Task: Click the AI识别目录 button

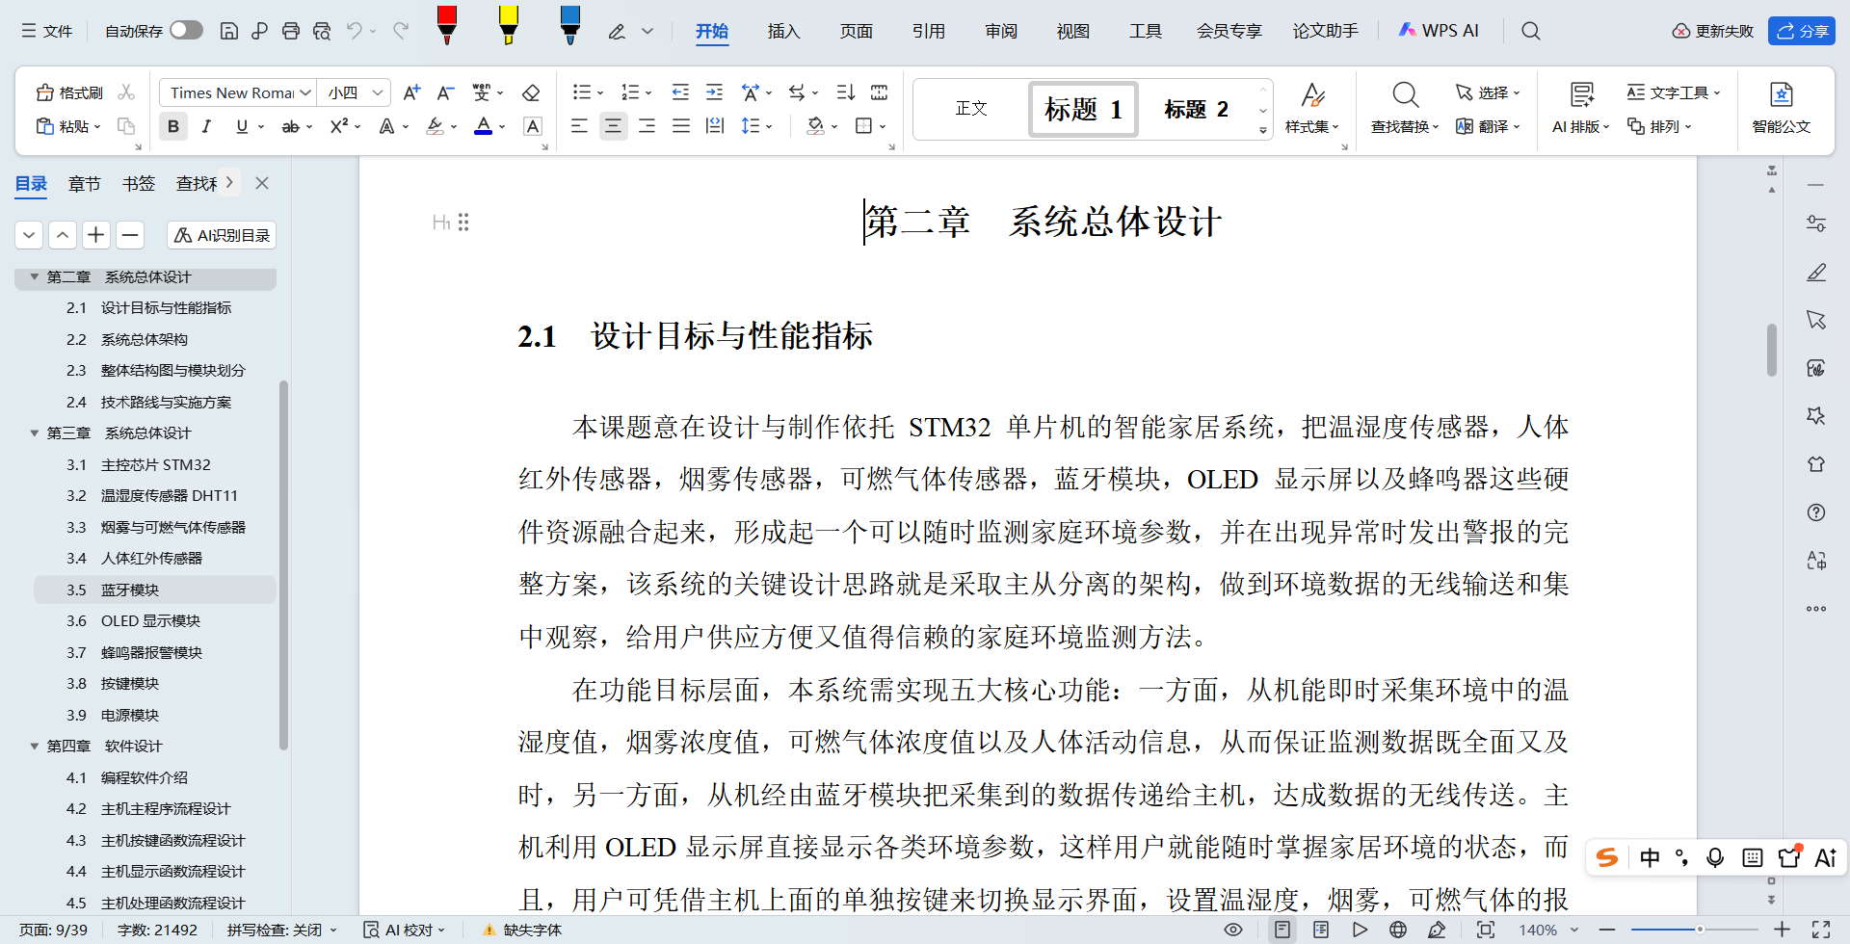Action: [x=222, y=235]
